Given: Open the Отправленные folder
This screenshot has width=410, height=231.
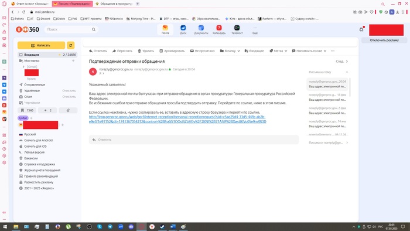Looking at the screenshot, I should pos(35,85).
